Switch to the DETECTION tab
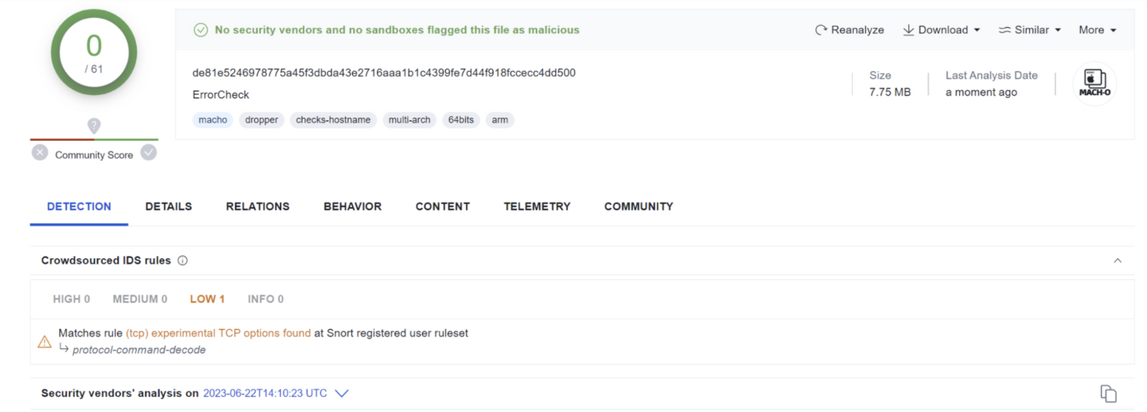This screenshot has width=1147, height=412. [79, 206]
